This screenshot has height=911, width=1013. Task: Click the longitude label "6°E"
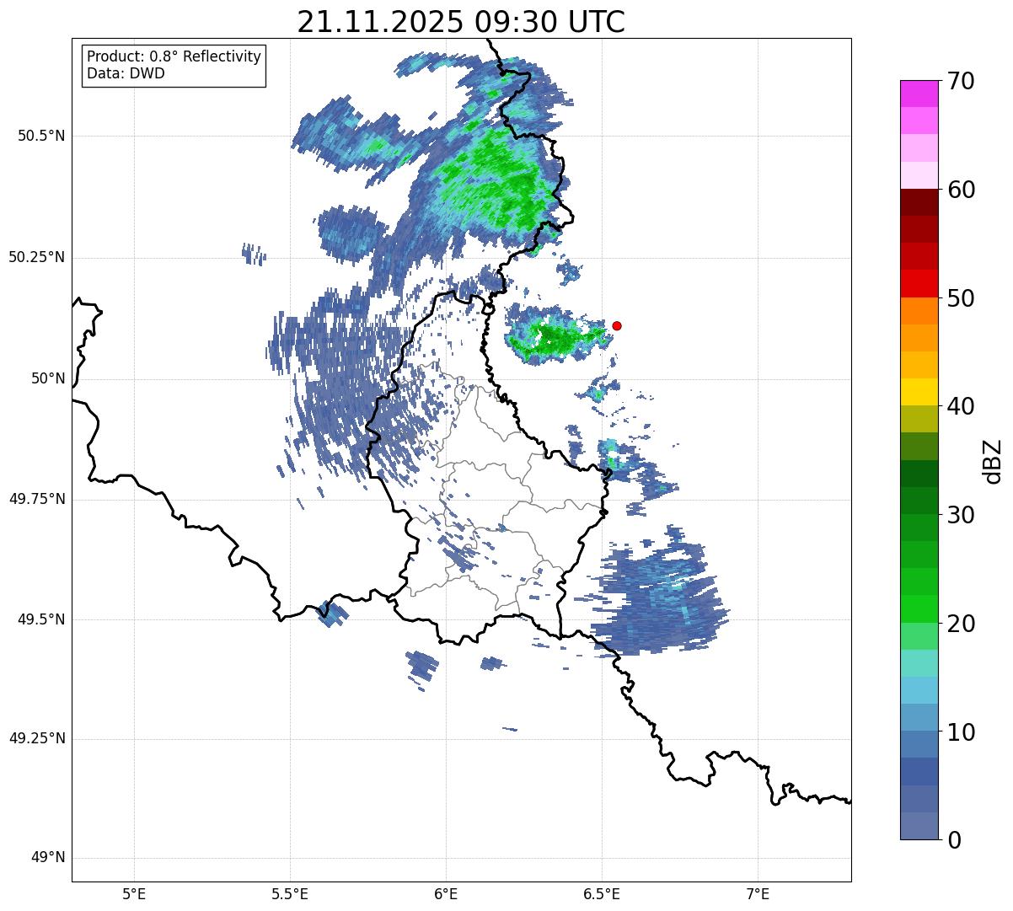(447, 895)
